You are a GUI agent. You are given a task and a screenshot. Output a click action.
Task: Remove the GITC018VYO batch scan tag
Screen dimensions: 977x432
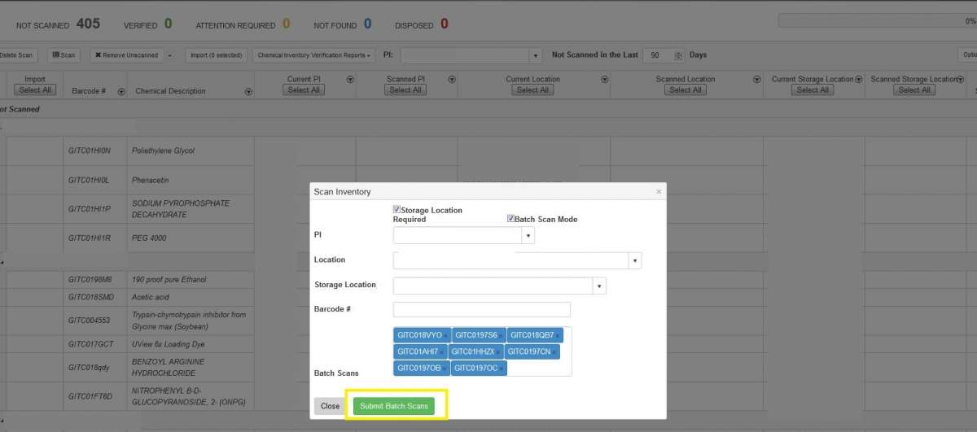(446, 336)
